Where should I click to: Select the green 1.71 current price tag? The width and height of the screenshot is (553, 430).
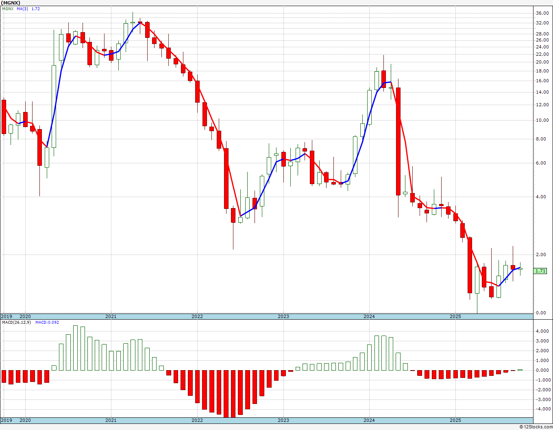[x=540, y=271]
